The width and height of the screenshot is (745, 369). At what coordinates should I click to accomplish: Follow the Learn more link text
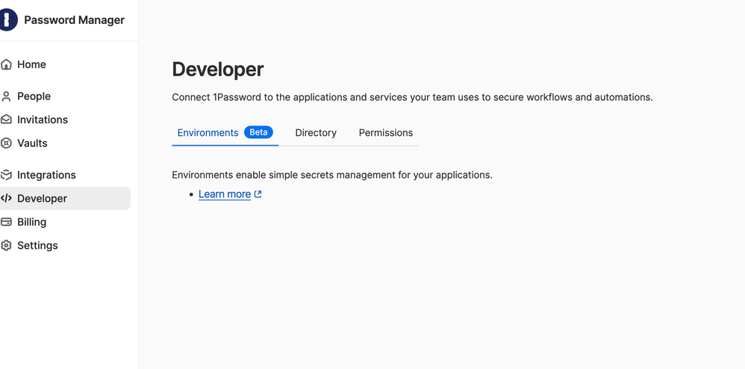coord(224,194)
